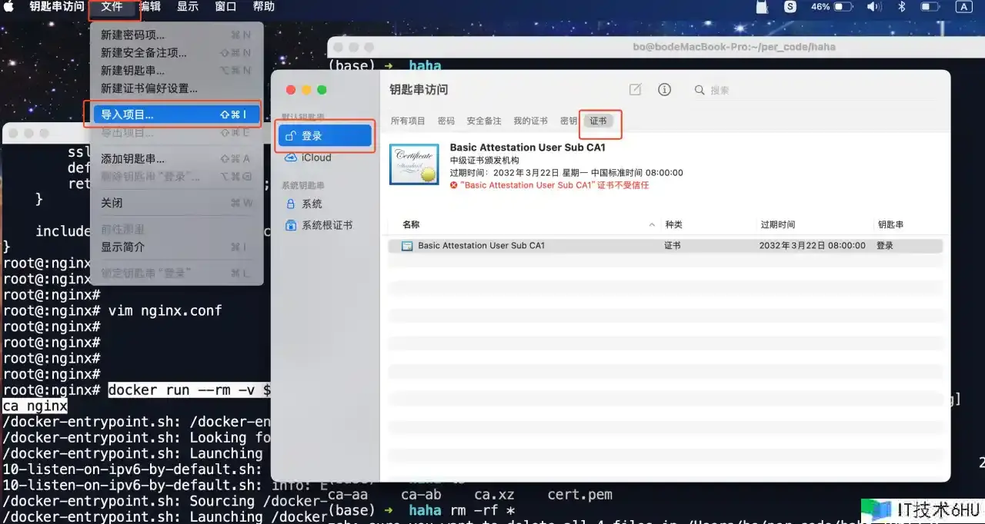
Task: Click the Bluetooth icon in menu bar
Action: [x=902, y=7]
